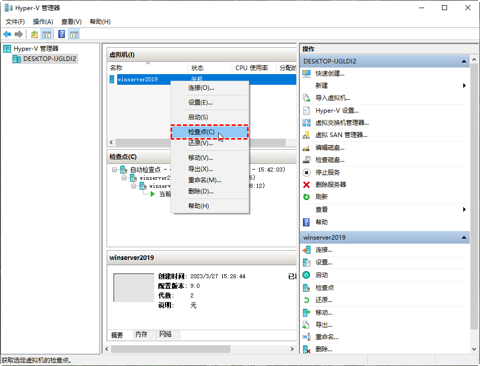Refresh using the 刷新 action icon
Screen dimensions: 480x366
point(306,196)
